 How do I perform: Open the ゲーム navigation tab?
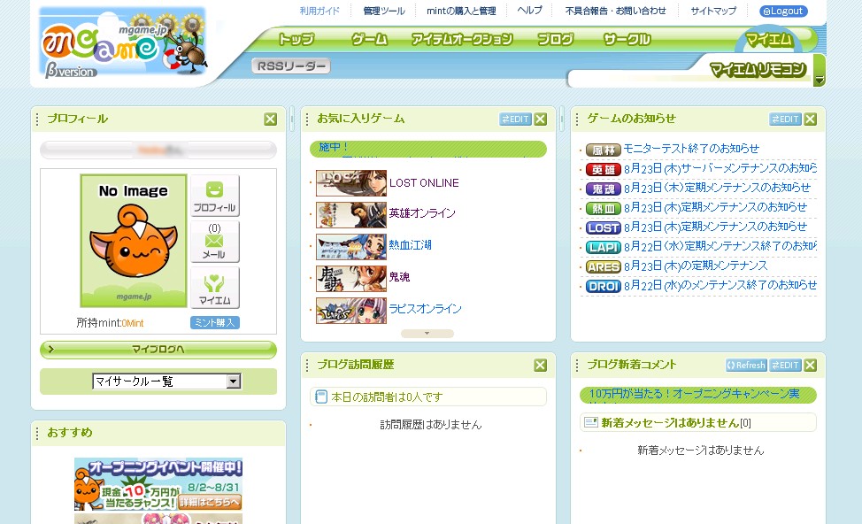point(369,39)
